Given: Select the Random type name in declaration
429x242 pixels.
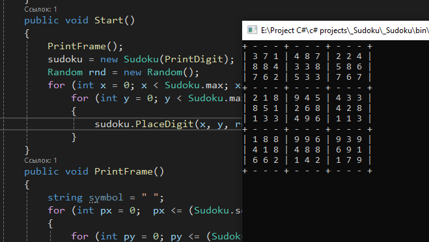Looking at the screenshot, I should coord(65,72).
